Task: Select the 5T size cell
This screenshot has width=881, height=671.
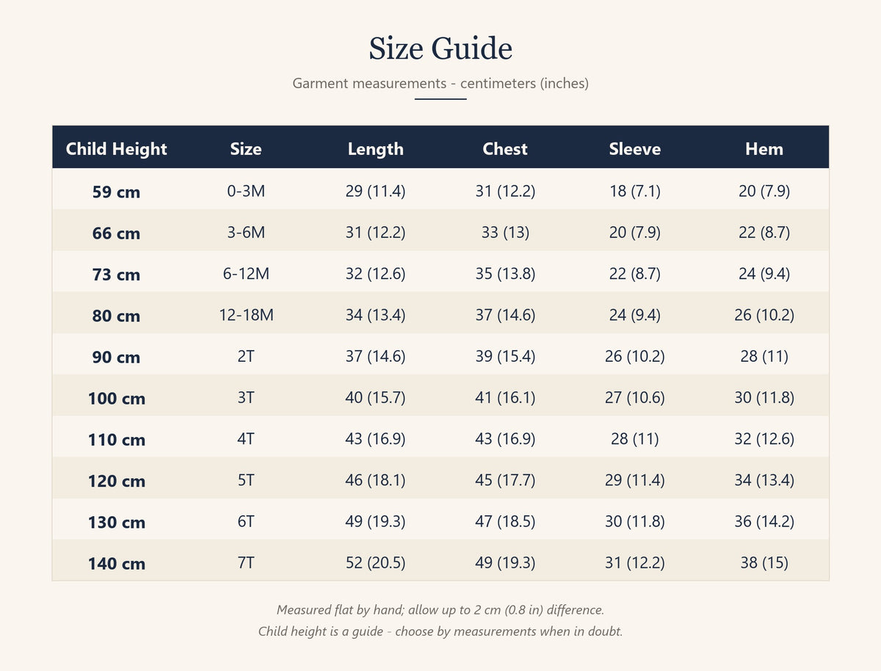Action: (x=246, y=479)
